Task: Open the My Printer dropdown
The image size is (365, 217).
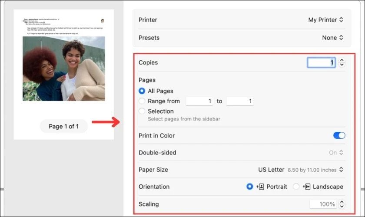Action: tap(325, 20)
